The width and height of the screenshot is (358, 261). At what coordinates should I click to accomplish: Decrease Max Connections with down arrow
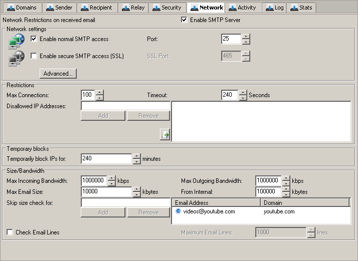click(99, 98)
